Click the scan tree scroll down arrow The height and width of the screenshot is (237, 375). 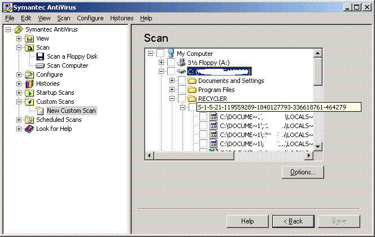[x=317, y=146]
